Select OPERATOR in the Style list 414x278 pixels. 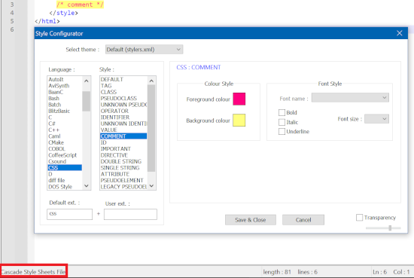tap(123, 111)
